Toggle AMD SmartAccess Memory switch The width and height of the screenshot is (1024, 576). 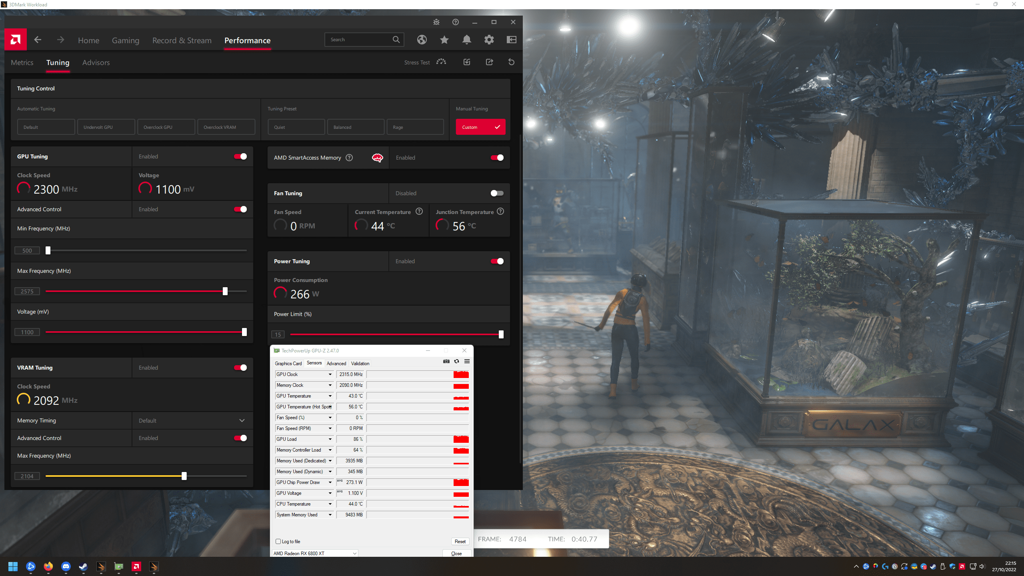(x=497, y=158)
